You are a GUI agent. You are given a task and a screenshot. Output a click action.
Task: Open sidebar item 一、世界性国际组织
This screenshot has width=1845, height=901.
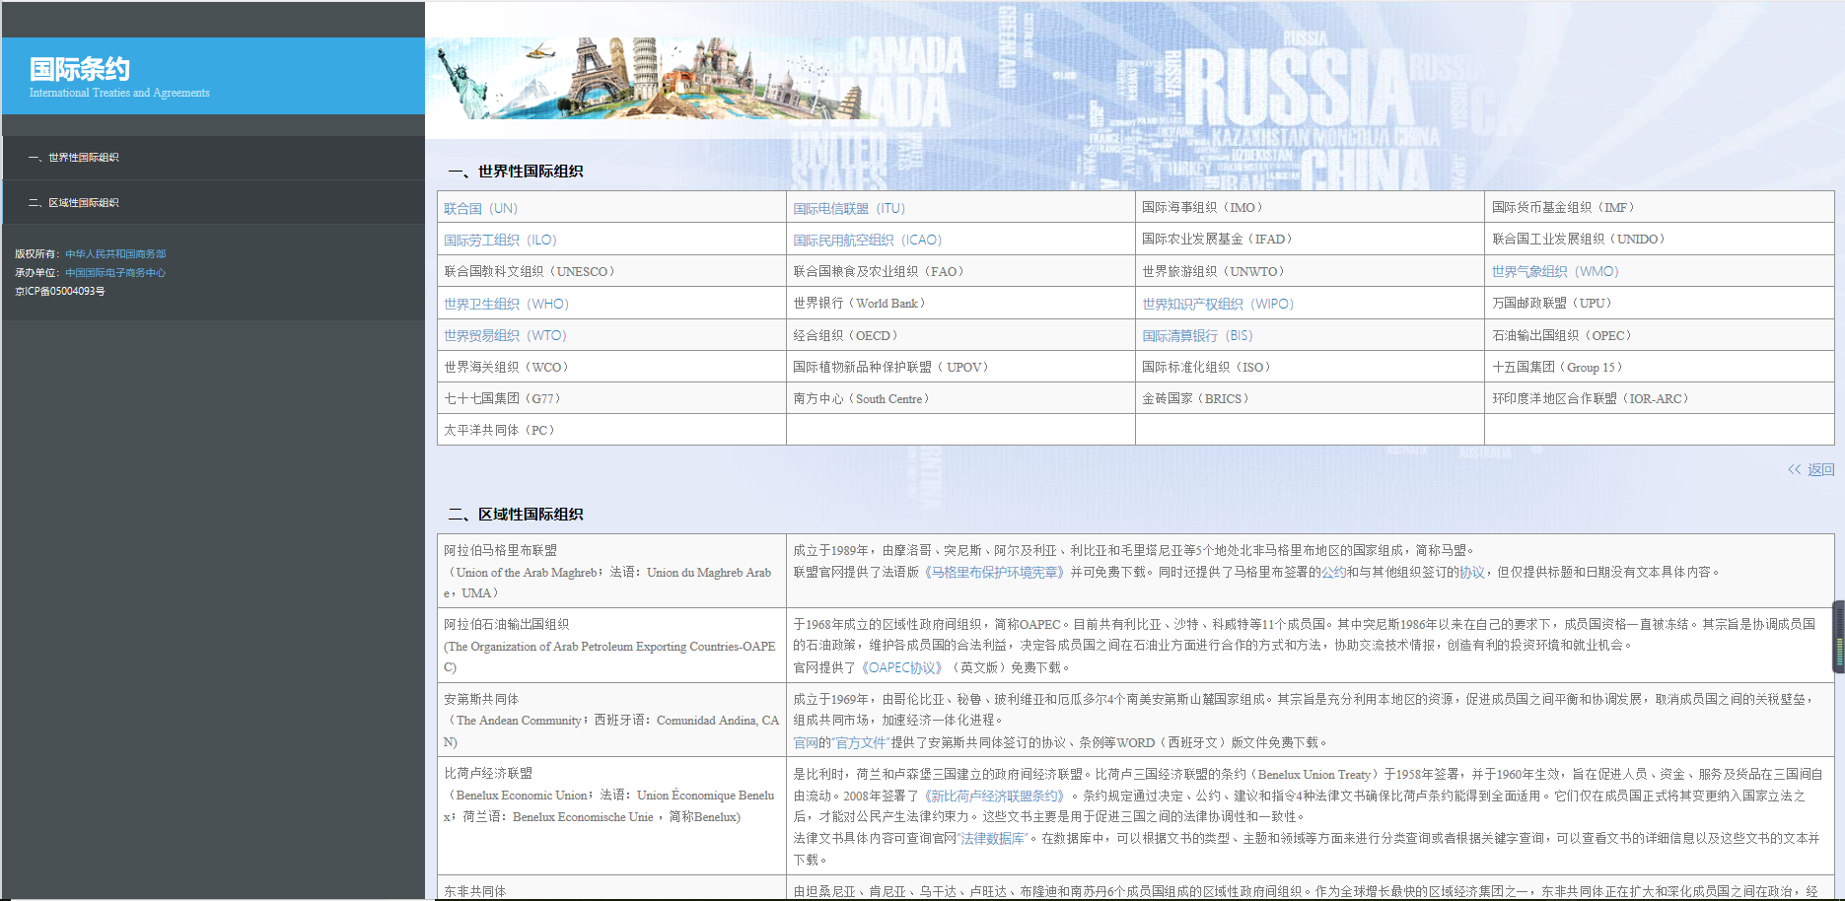[x=213, y=158]
